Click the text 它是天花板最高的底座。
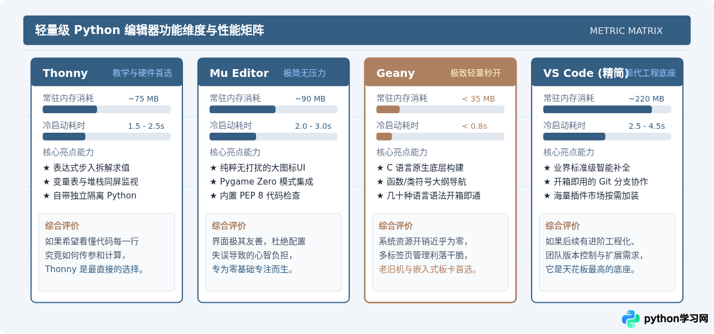714x334 pixels. 591,269
